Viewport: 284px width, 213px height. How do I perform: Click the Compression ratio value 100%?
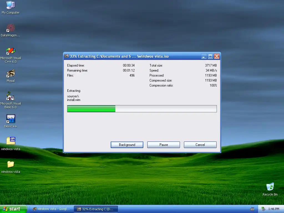pyautogui.click(x=213, y=85)
